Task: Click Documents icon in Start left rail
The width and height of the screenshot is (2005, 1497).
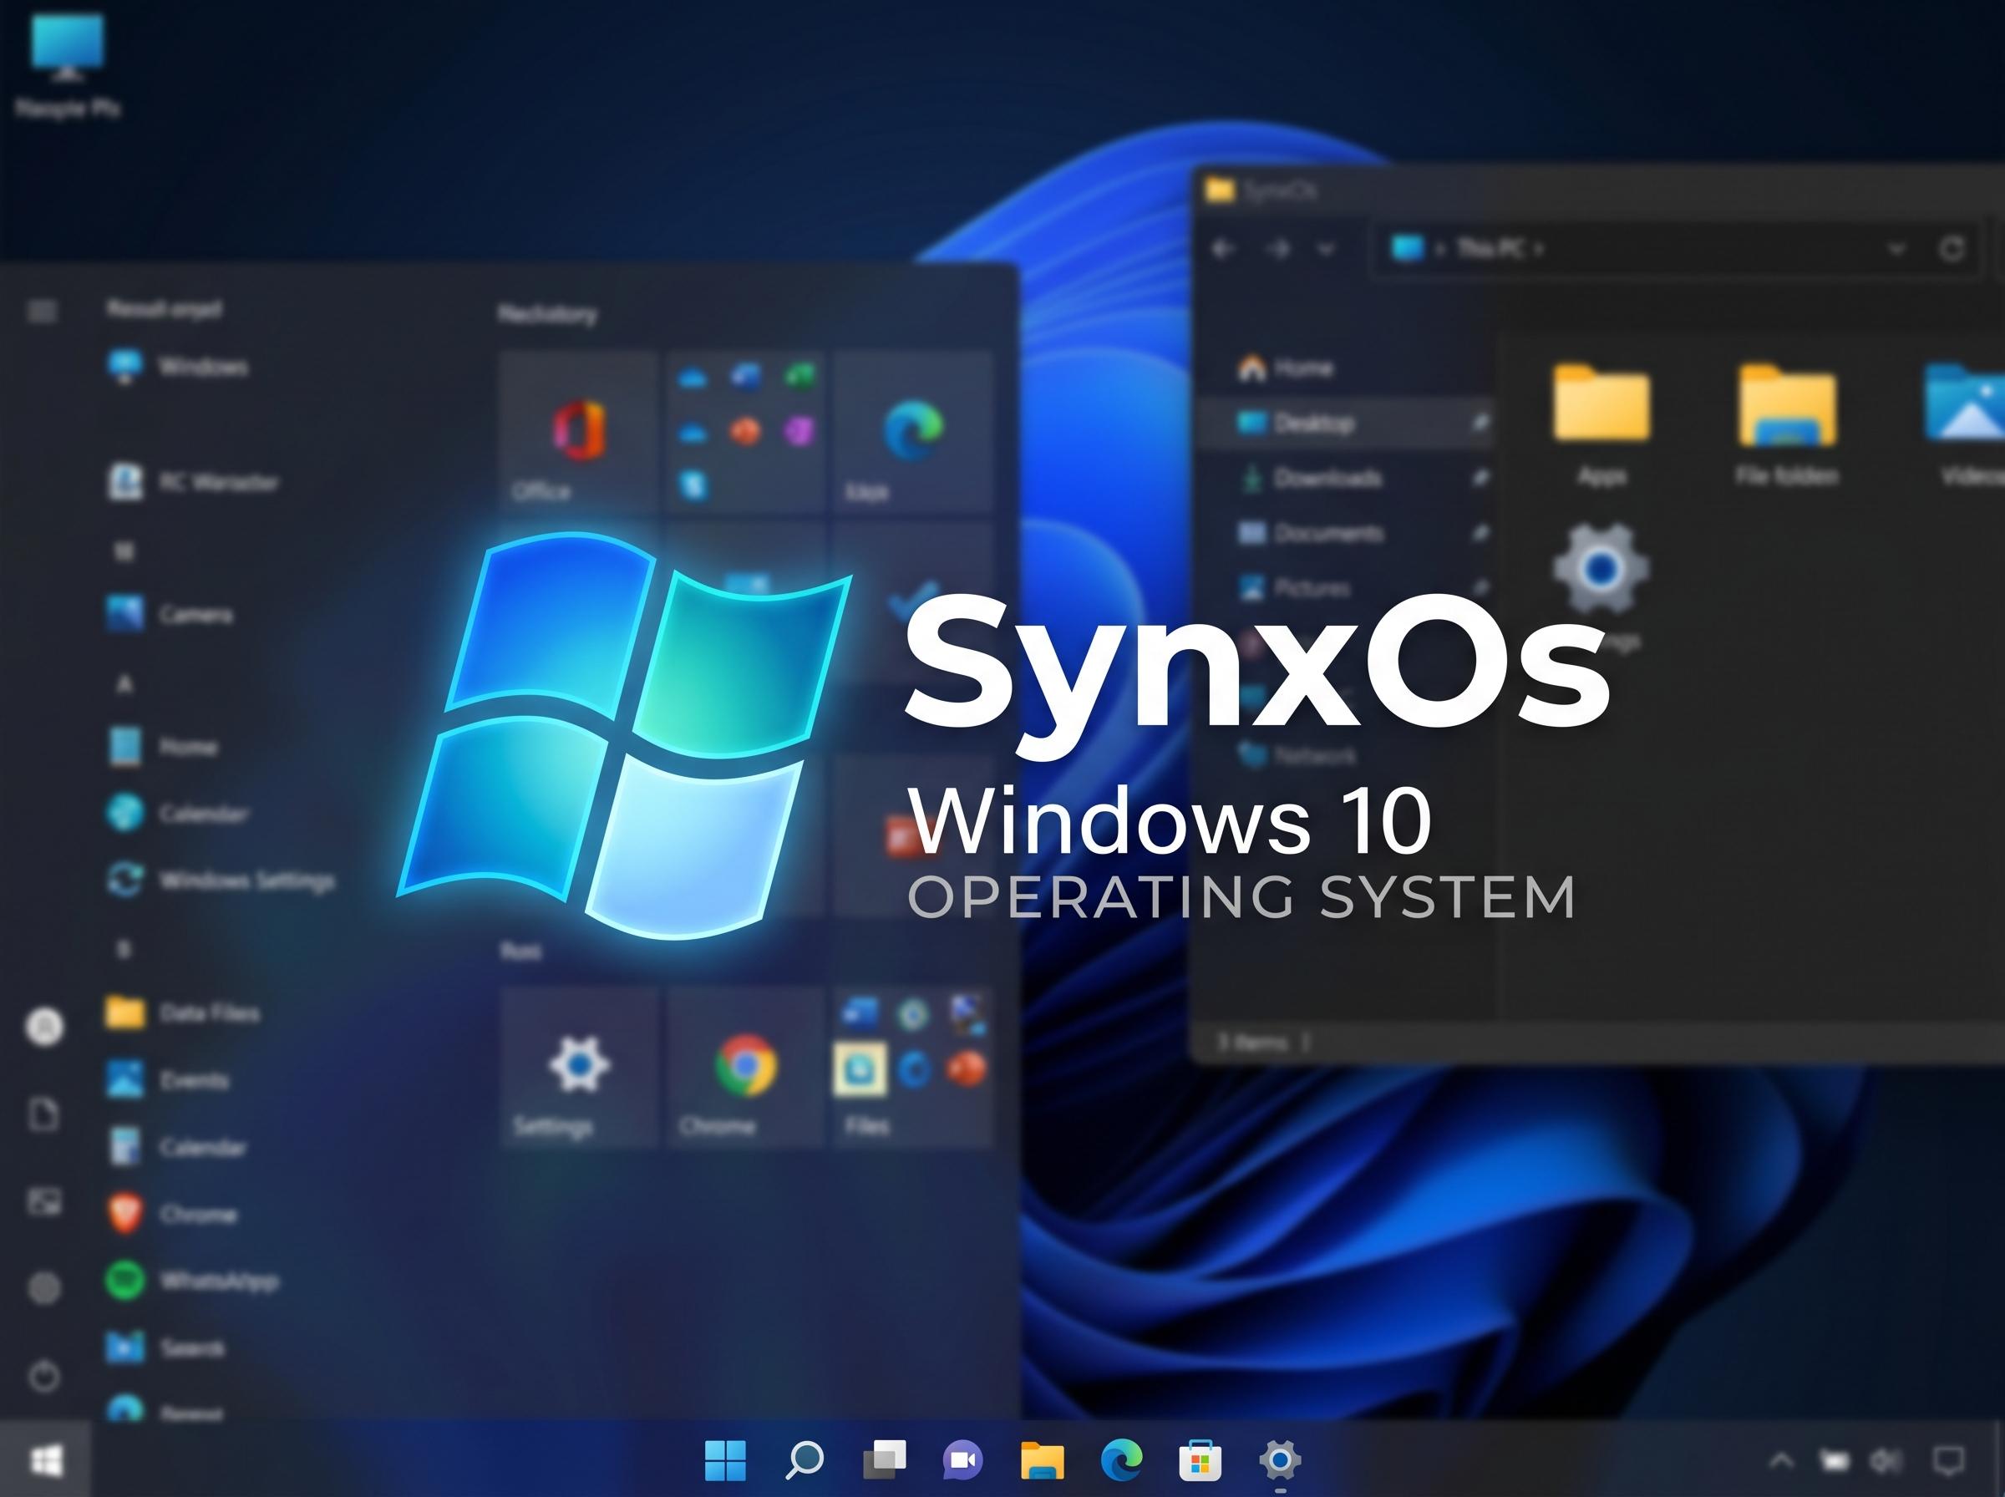Action: tap(44, 1114)
